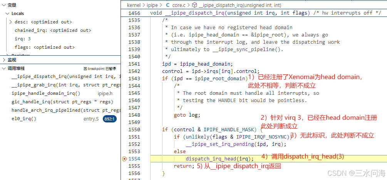Screen dimensions: 387x180
Task: Select the el0_irq() stack frame
Action: 60,119
